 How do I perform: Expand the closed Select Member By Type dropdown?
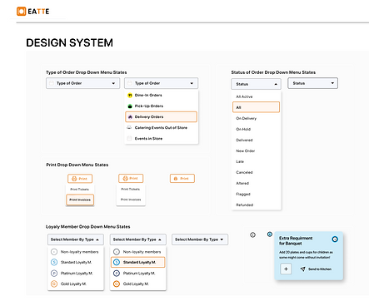tap(200, 239)
